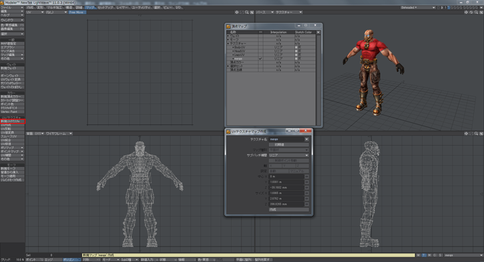Toggle the checkmark on the merge row
The height and width of the screenshot is (262, 484).
pyautogui.click(x=261, y=58)
